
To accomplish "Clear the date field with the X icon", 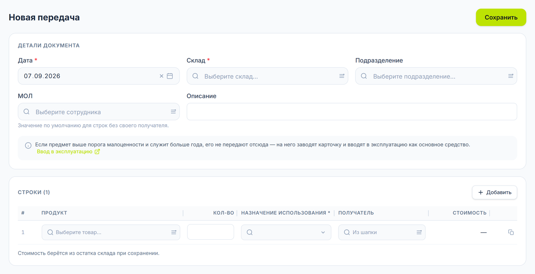I will point(161,76).
